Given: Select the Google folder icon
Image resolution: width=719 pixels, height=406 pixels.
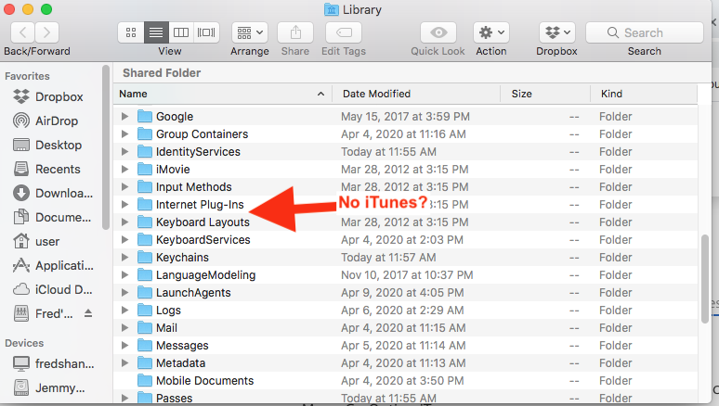Looking at the screenshot, I should coord(145,116).
